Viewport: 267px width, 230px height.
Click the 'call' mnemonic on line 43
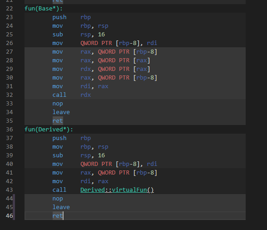tap(59, 190)
